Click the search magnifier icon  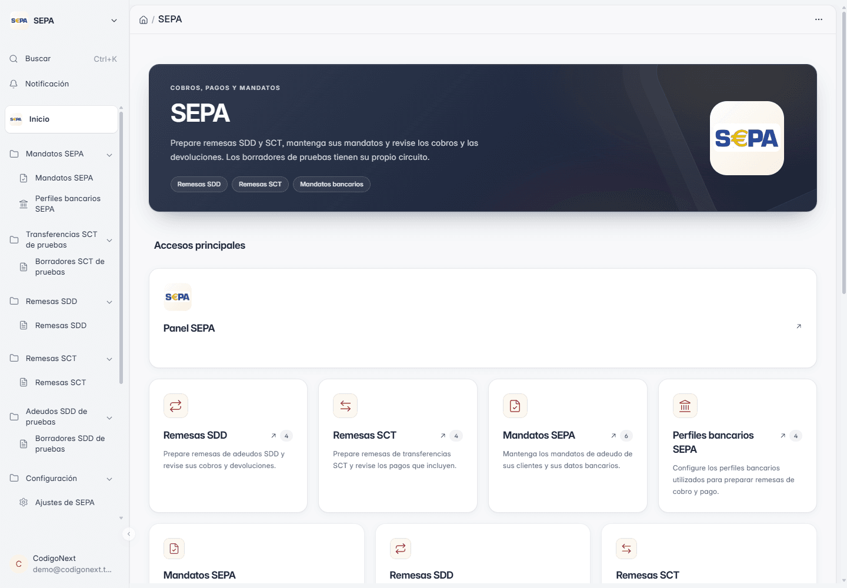(x=14, y=59)
